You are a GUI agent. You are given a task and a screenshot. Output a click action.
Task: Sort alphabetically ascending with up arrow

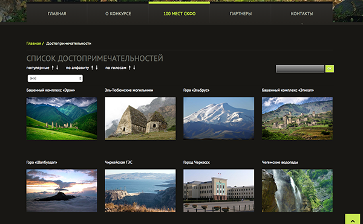[x=92, y=68]
